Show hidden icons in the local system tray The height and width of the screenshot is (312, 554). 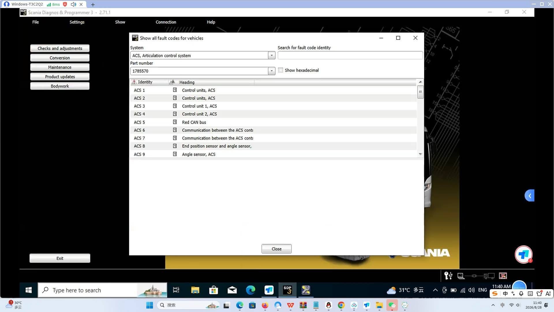(x=493, y=305)
